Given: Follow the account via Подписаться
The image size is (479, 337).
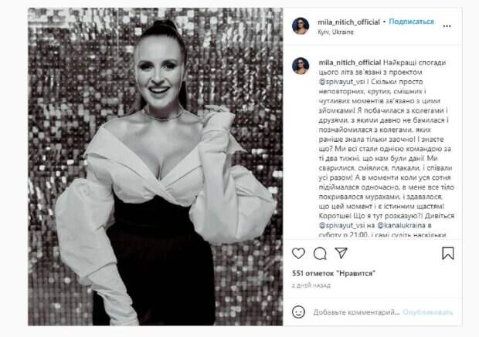Looking at the screenshot, I should 411,22.
